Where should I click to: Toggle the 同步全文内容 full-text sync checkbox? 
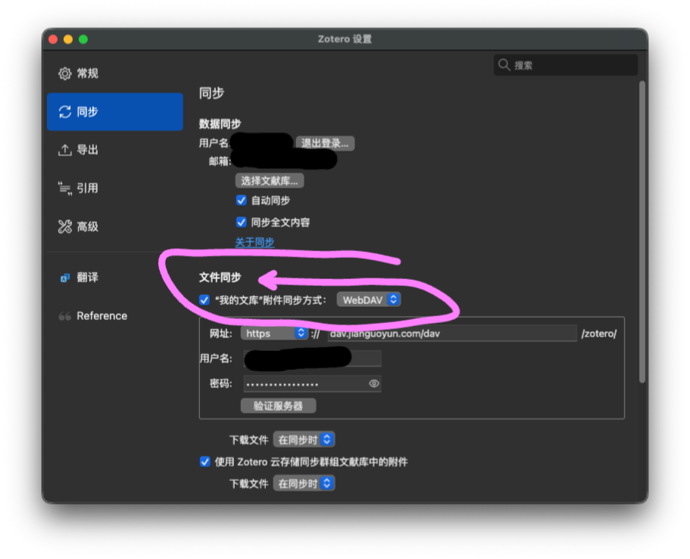[x=241, y=222]
